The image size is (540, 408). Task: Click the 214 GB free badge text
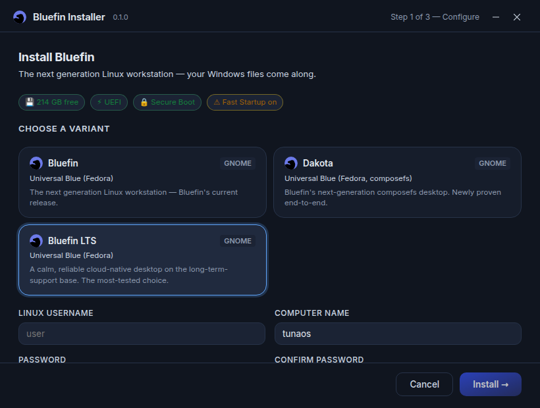coord(57,102)
